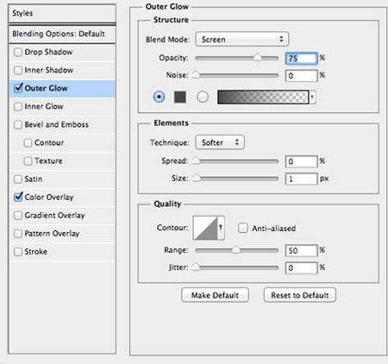The image size is (388, 364).
Task: Open the Technique Softer dropdown
Action: pyautogui.click(x=220, y=142)
